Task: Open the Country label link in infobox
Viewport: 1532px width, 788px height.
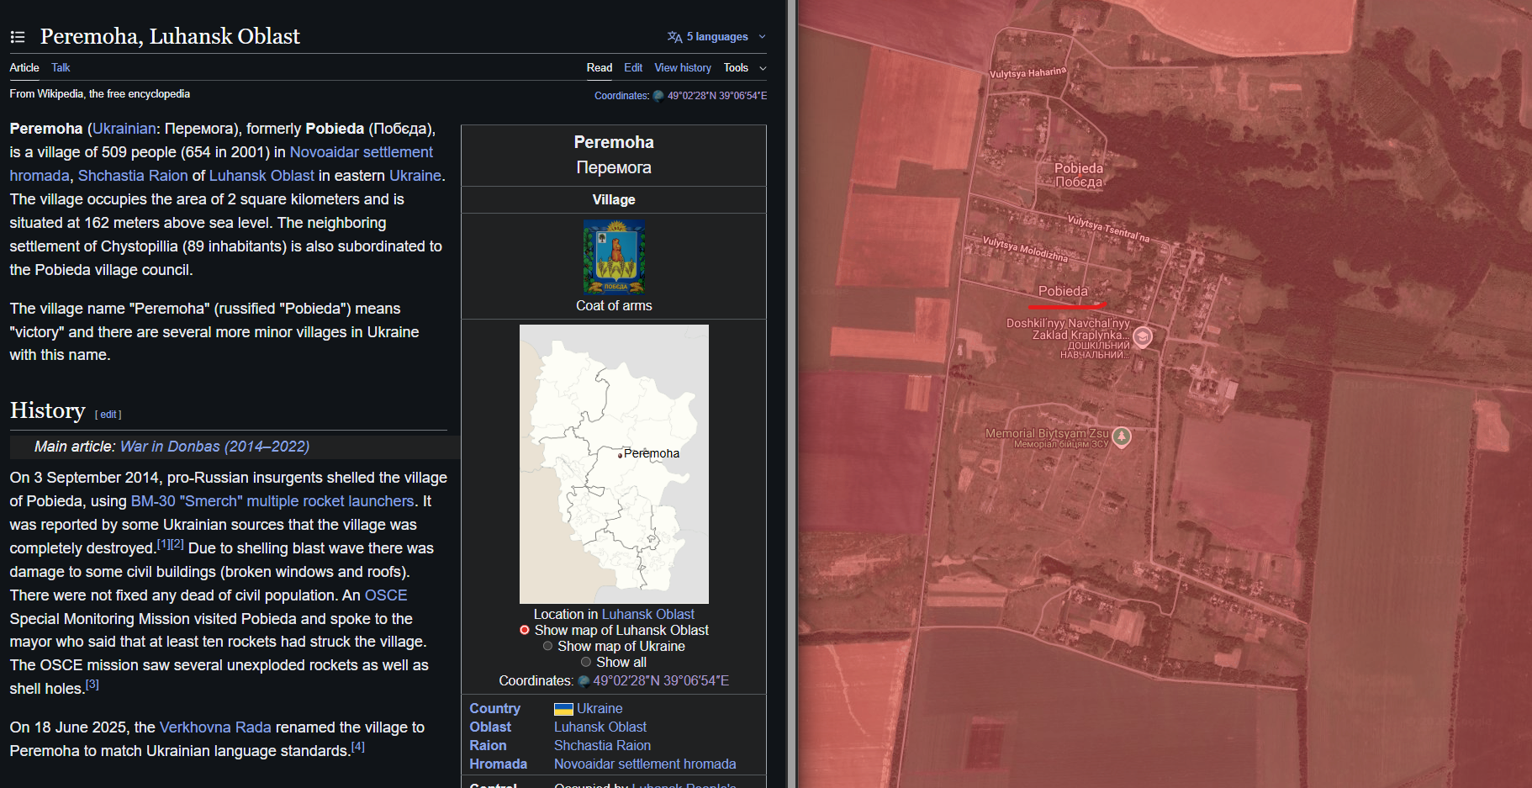Action: point(495,709)
